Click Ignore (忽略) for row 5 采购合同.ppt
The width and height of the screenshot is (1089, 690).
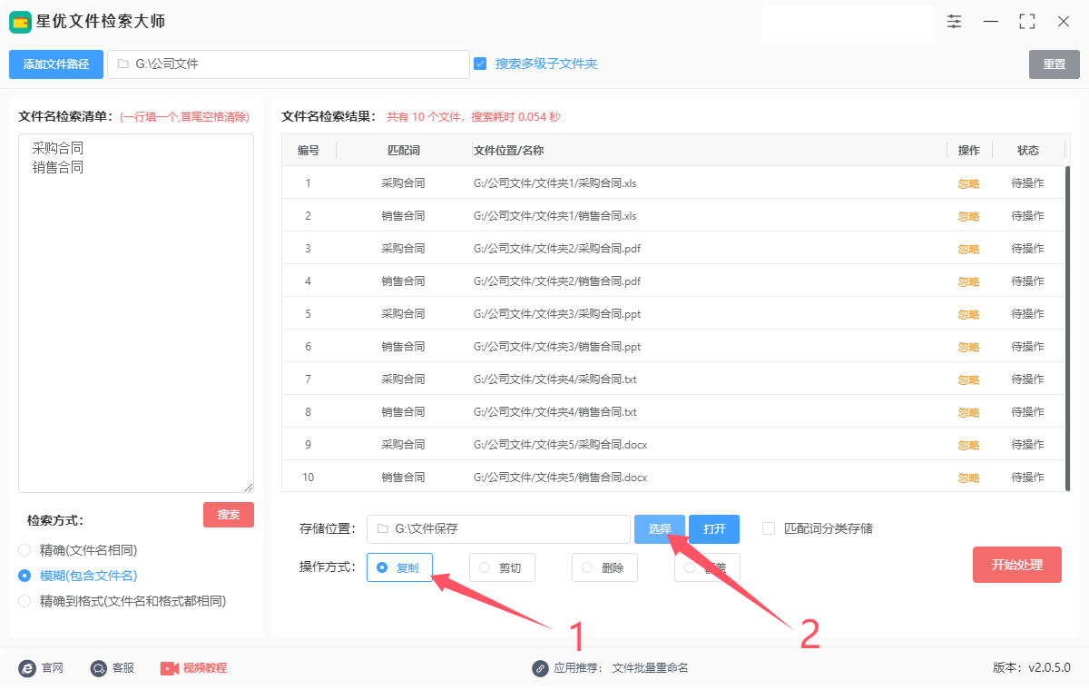968,314
